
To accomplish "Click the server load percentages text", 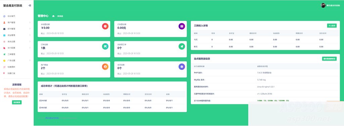I will [x=273, y=101].
